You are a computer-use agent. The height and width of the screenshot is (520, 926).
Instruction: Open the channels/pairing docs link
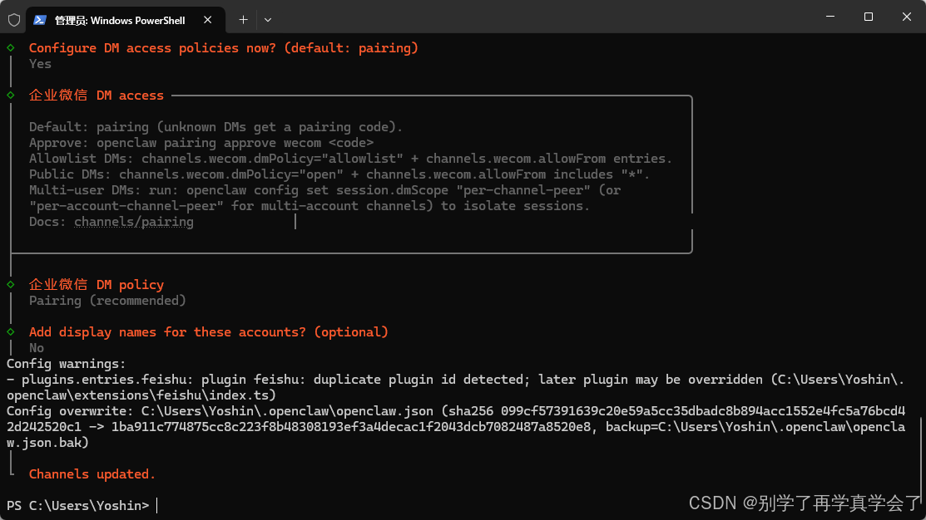[x=134, y=222]
